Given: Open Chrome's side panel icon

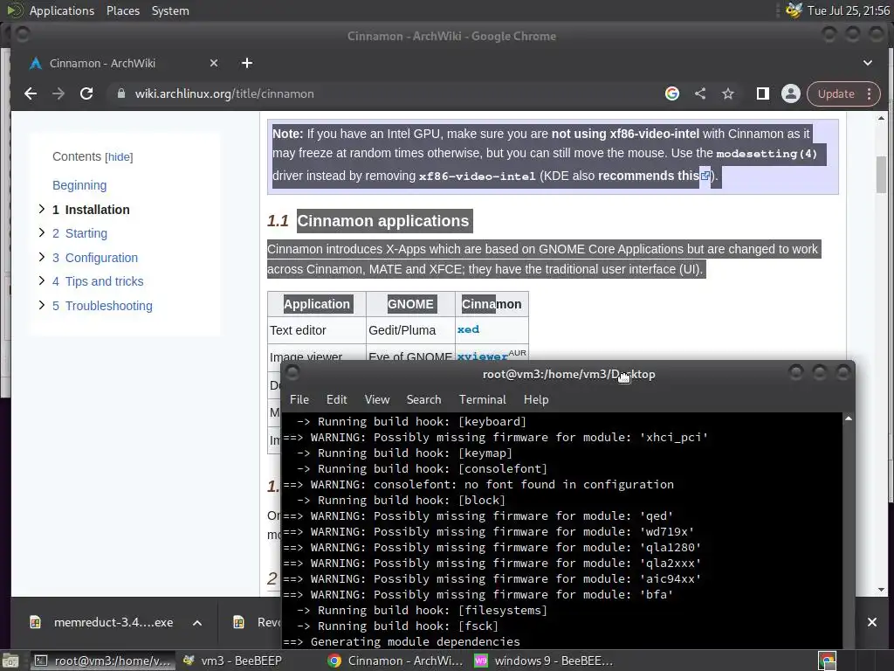Looking at the screenshot, I should [762, 93].
